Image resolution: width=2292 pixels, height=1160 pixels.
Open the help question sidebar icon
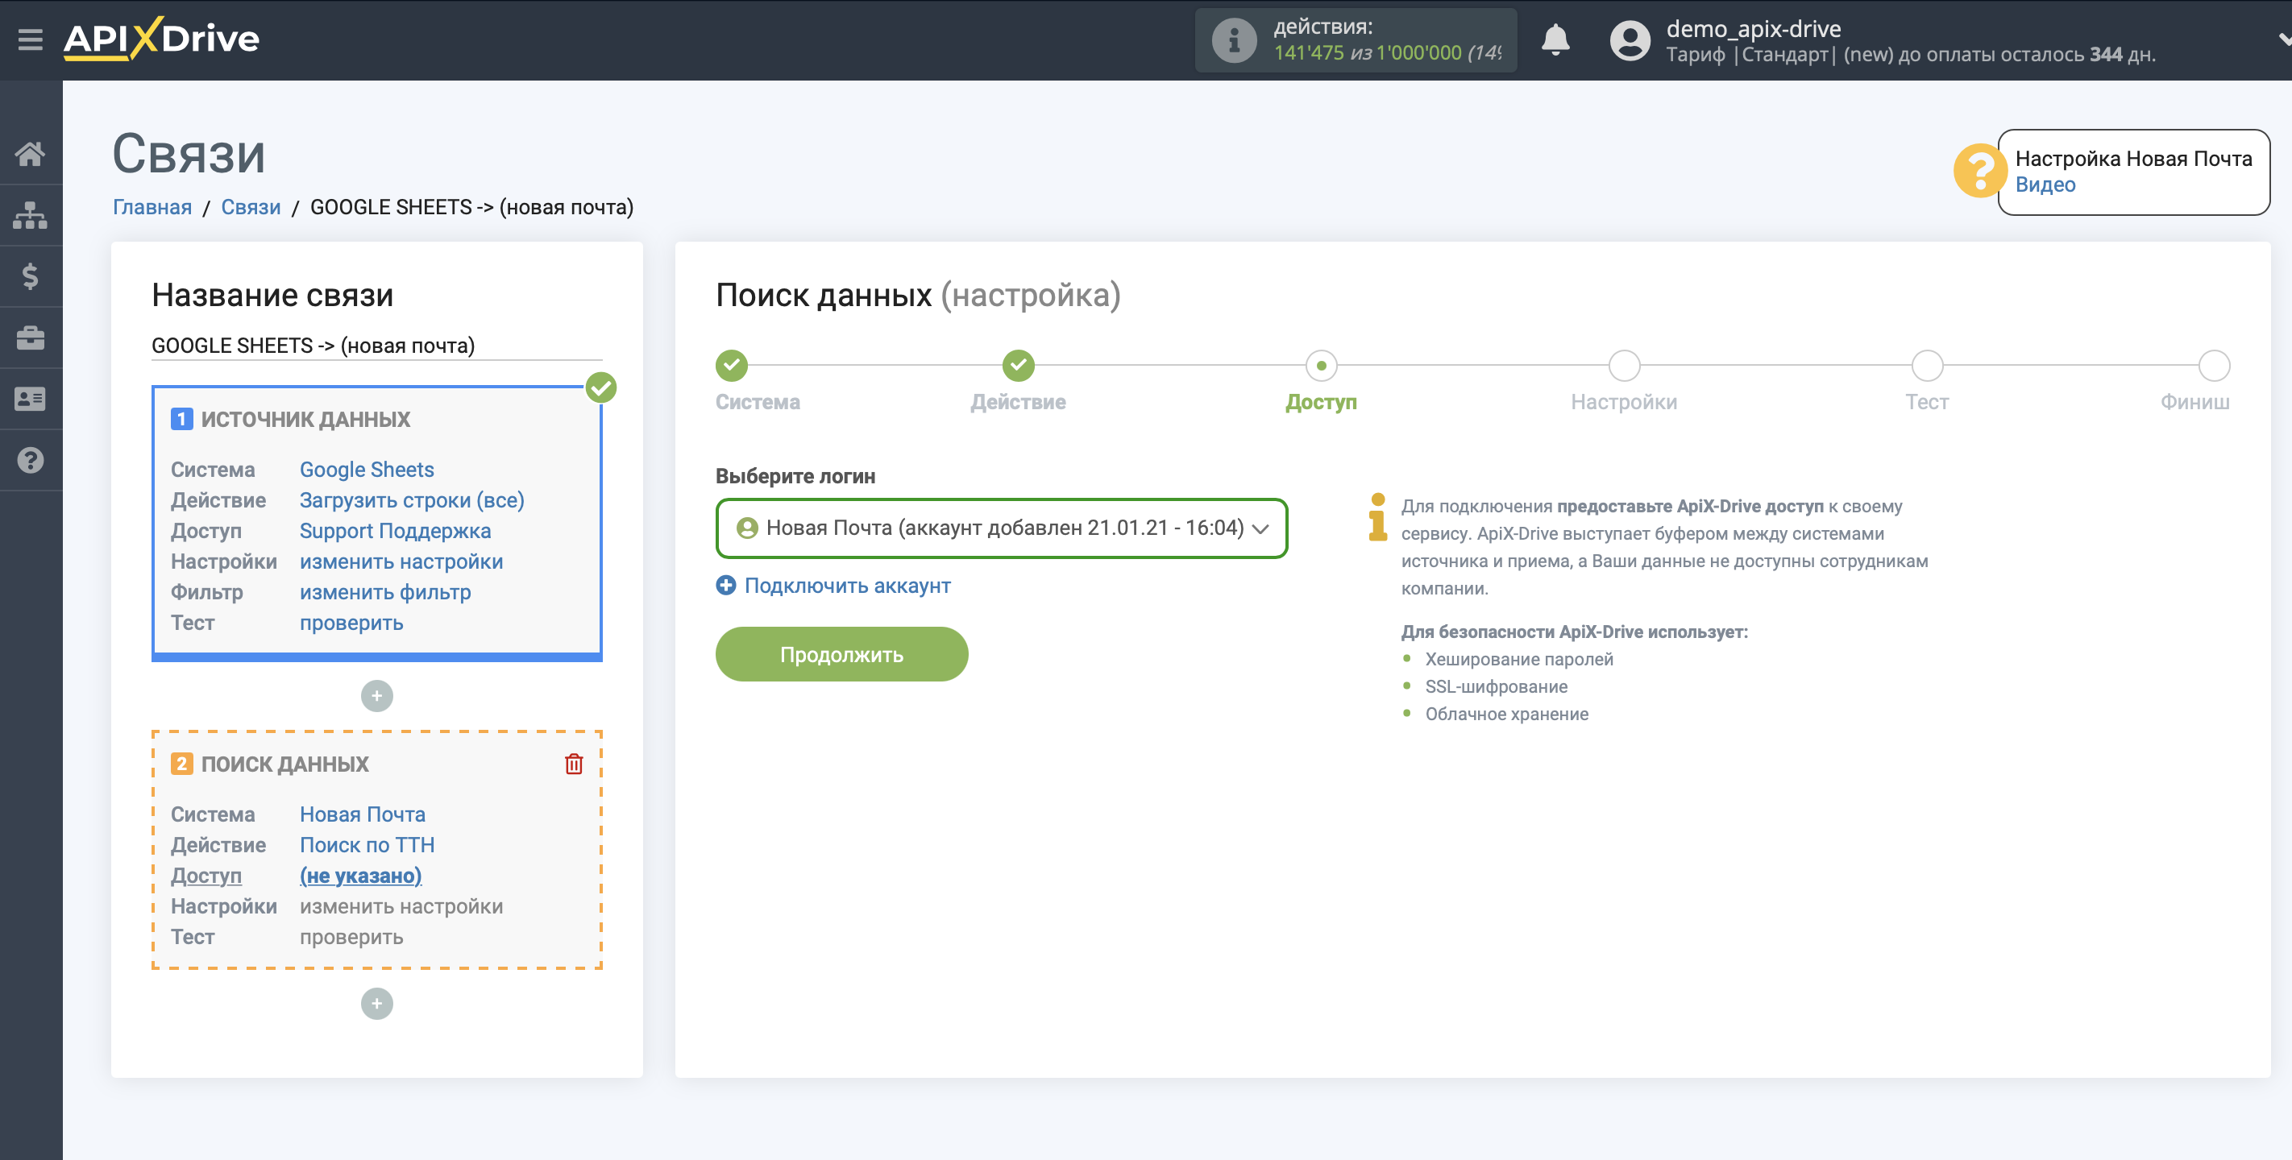[31, 460]
